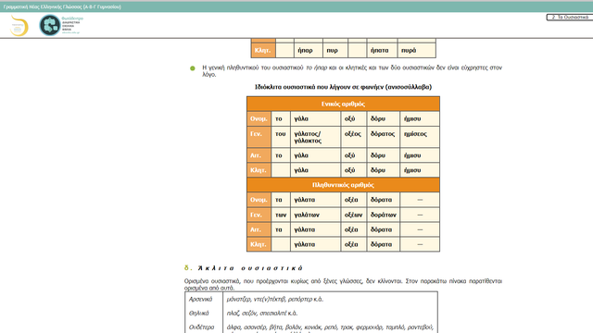
Task: Select the heading 'Ιδιόκλιτα ουσιαστικά που λήγουν σε φωνήεν'
Action: click(343, 87)
